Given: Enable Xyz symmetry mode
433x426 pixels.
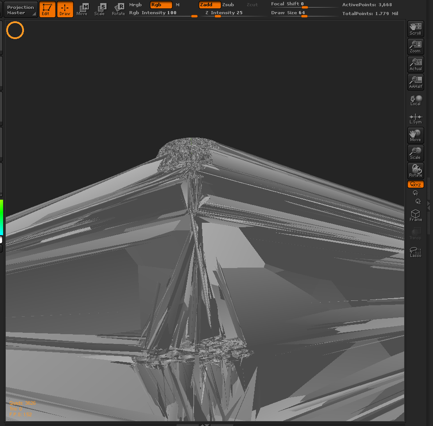Looking at the screenshot, I should coord(415,184).
